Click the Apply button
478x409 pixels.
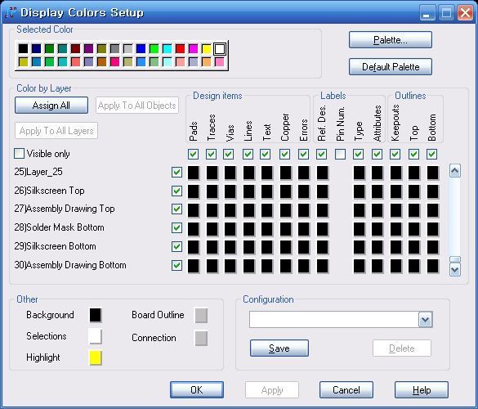tap(272, 389)
